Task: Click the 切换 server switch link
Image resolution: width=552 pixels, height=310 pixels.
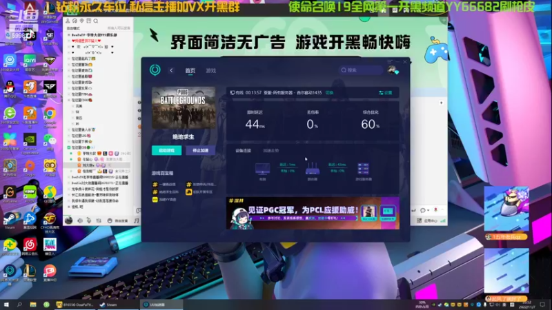Action: 330,93
